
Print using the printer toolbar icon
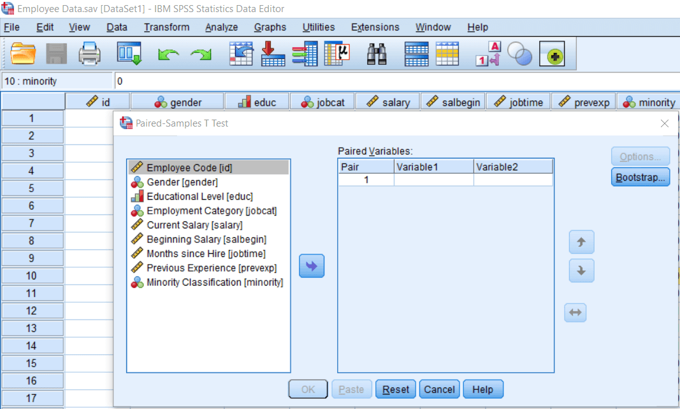coord(90,53)
